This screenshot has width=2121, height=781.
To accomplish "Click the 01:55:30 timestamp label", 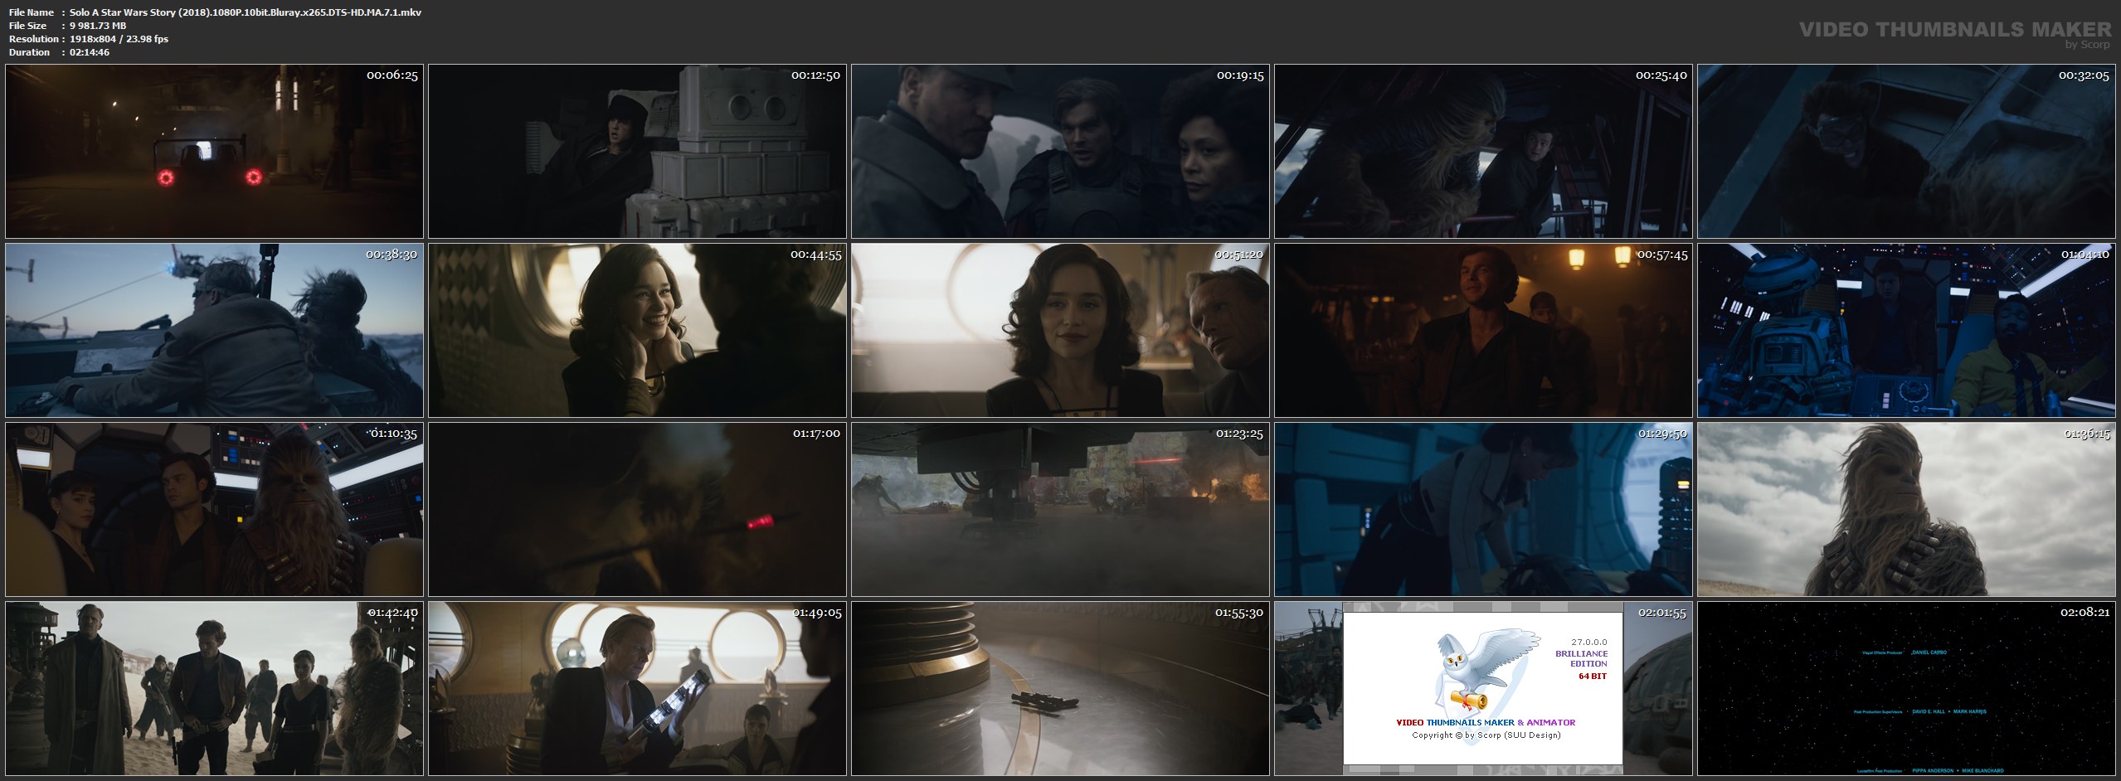I will click(x=1238, y=613).
